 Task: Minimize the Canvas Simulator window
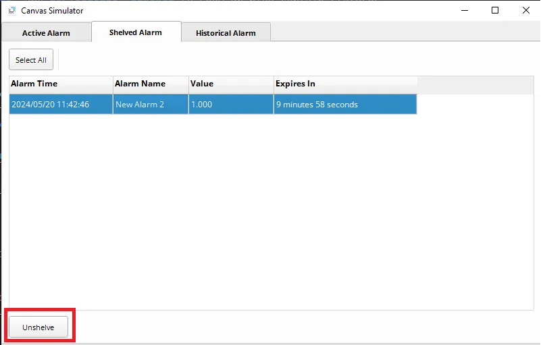pyautogui.click(x=464, y=10)
